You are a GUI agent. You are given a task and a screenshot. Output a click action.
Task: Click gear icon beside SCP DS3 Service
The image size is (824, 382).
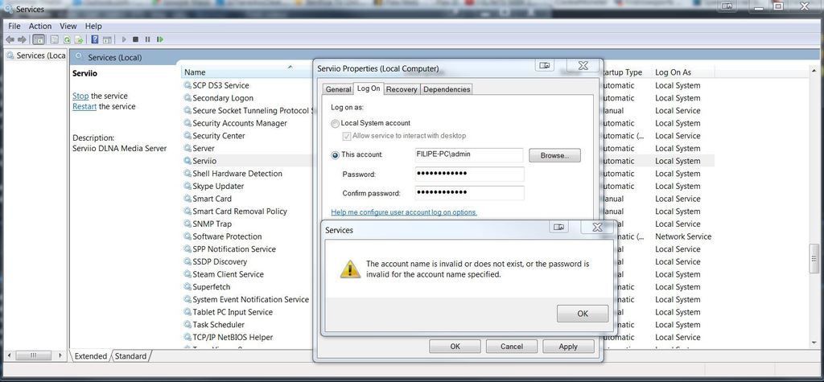point(187,85)
